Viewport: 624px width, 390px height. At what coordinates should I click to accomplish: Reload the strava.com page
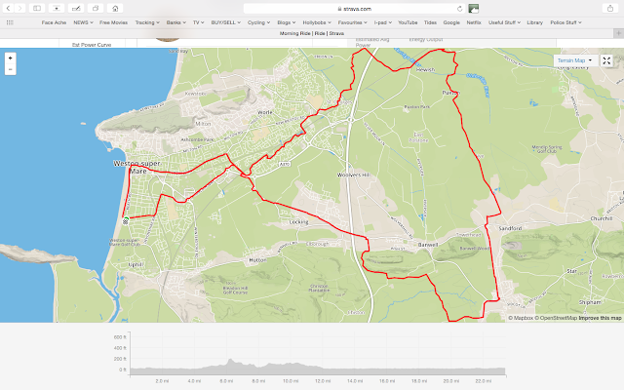click(x=459, y=9)
